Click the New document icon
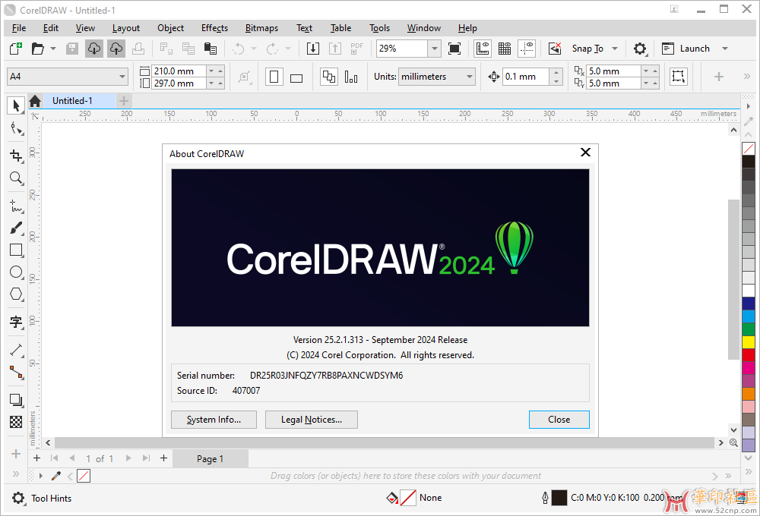Image resolution: width=760 pixels, height=516 pixels. pyautogui.click(x=16, y=49)
